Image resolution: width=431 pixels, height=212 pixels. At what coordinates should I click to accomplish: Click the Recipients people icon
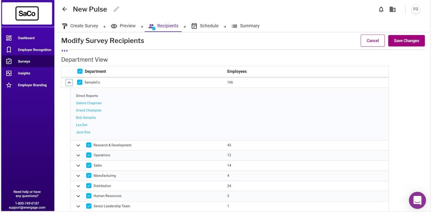(x=152, y=26)
